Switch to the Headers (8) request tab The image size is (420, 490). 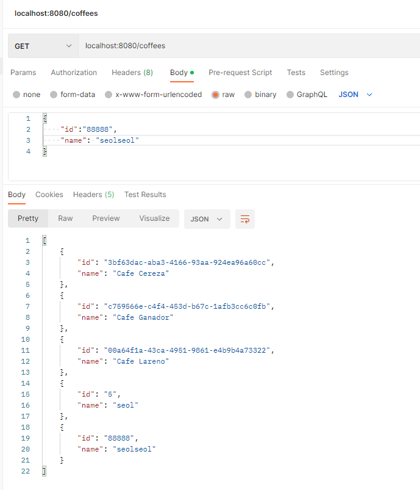click(132, 73)
